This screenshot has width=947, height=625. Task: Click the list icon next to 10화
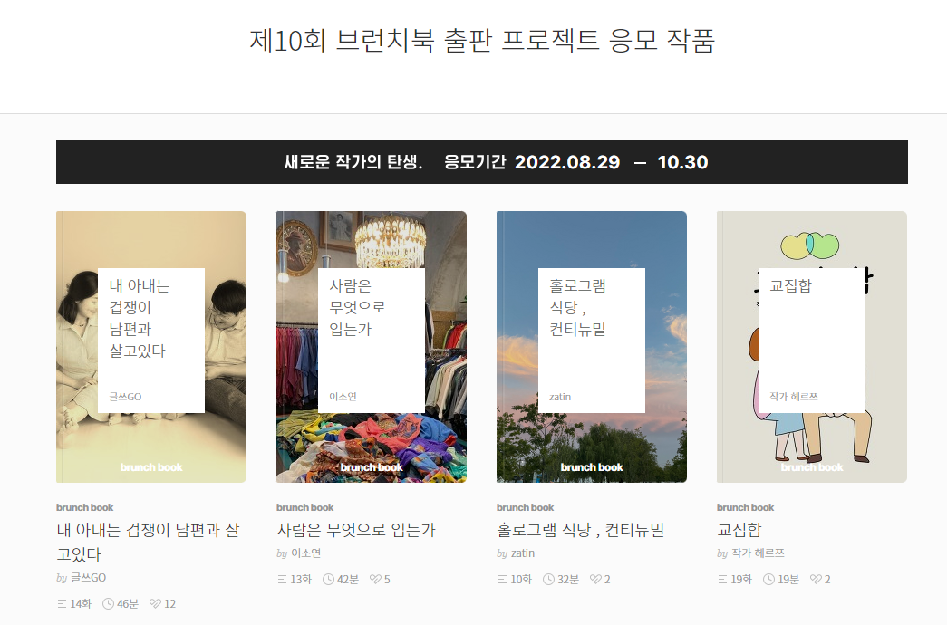coord(502,579)
